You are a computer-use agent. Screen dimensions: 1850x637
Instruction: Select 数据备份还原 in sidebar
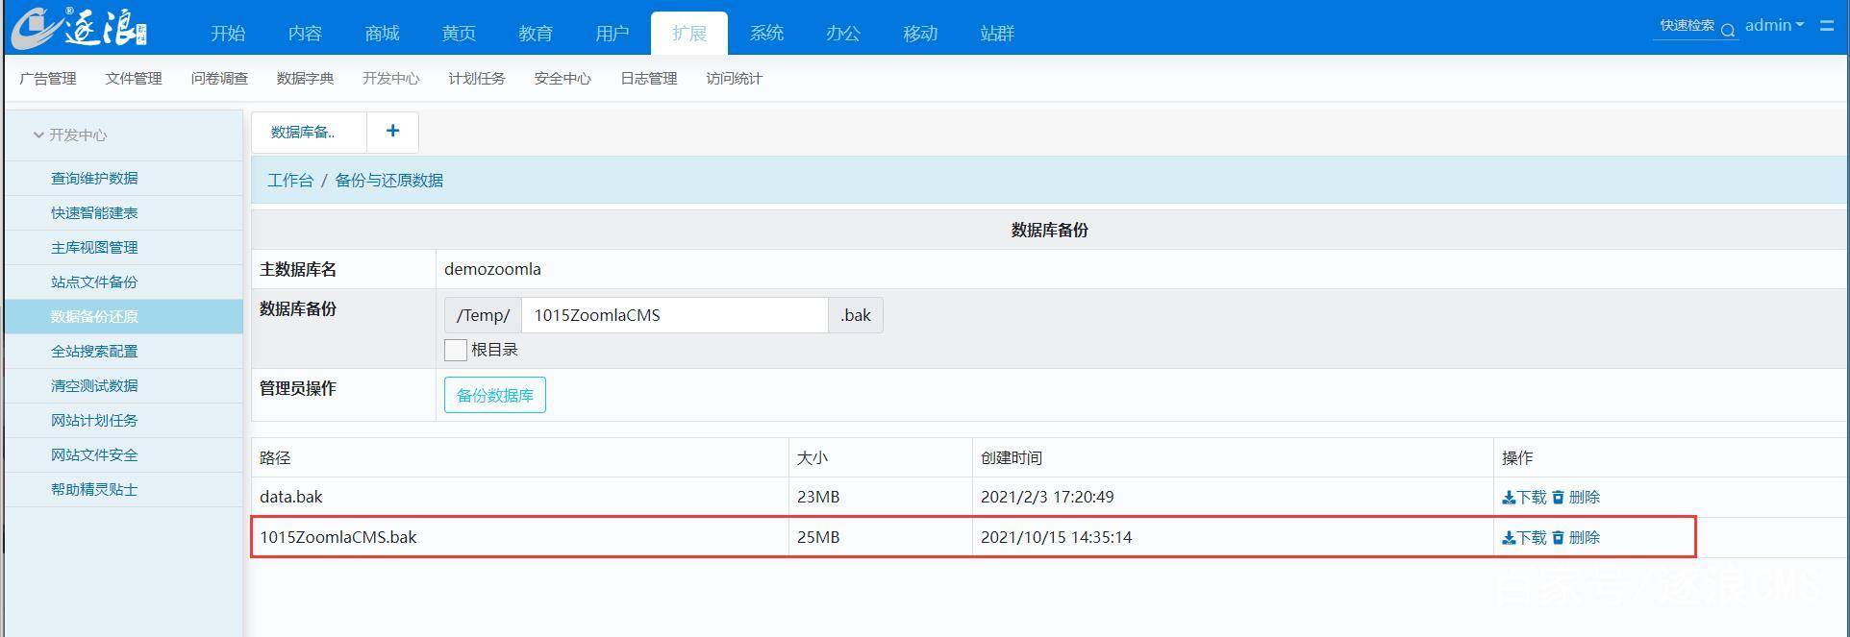(x=123, y=317)
